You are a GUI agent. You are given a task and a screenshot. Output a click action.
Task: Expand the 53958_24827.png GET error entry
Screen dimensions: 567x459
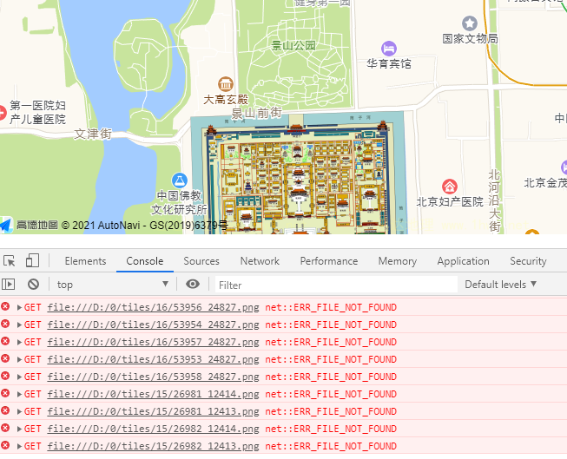[x=19, y=377]
